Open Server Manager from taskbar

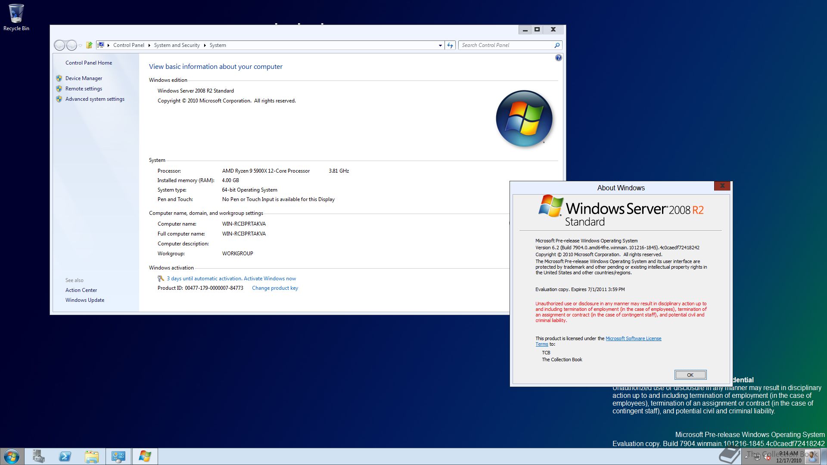(x=39, y=456)
